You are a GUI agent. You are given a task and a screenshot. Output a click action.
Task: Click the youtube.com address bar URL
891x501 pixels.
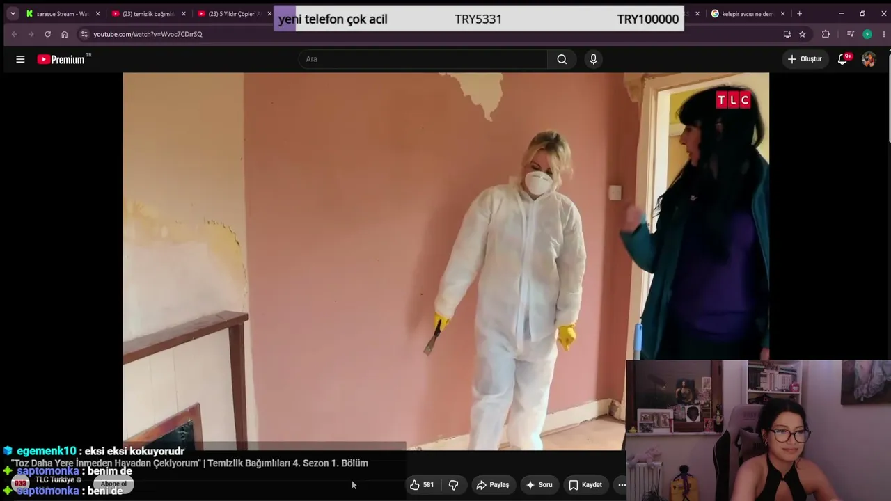pos(148,34)
